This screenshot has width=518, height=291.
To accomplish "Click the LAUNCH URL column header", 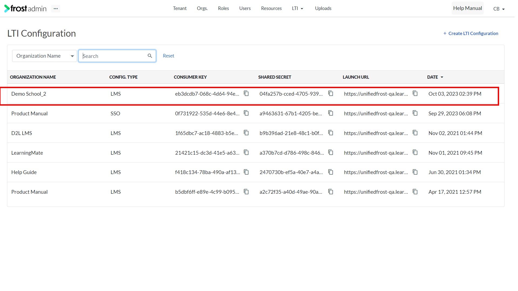I will [x=356, y=77].
